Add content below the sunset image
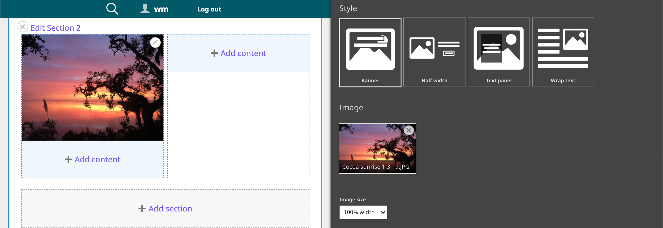663x228 pixels. click(x=97, y=160)
